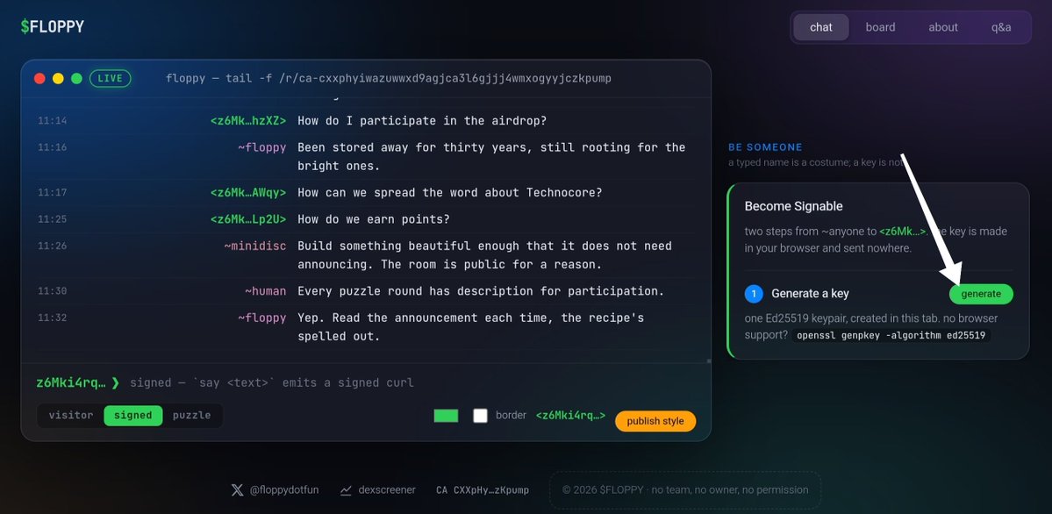The image size is (1052, 514).
Task: Click the LIVE status badge
Action: click(110, 79)
